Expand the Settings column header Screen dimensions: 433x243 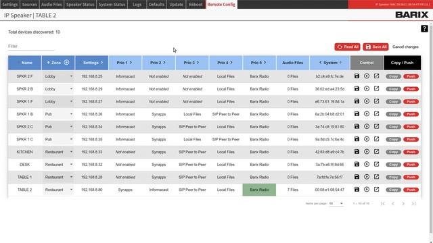[101, 63]
